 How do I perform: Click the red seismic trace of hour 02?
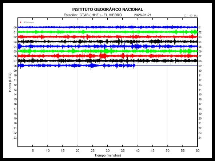point(108,37)
